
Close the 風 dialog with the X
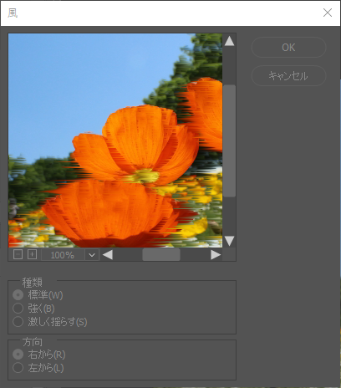(328, 13)
